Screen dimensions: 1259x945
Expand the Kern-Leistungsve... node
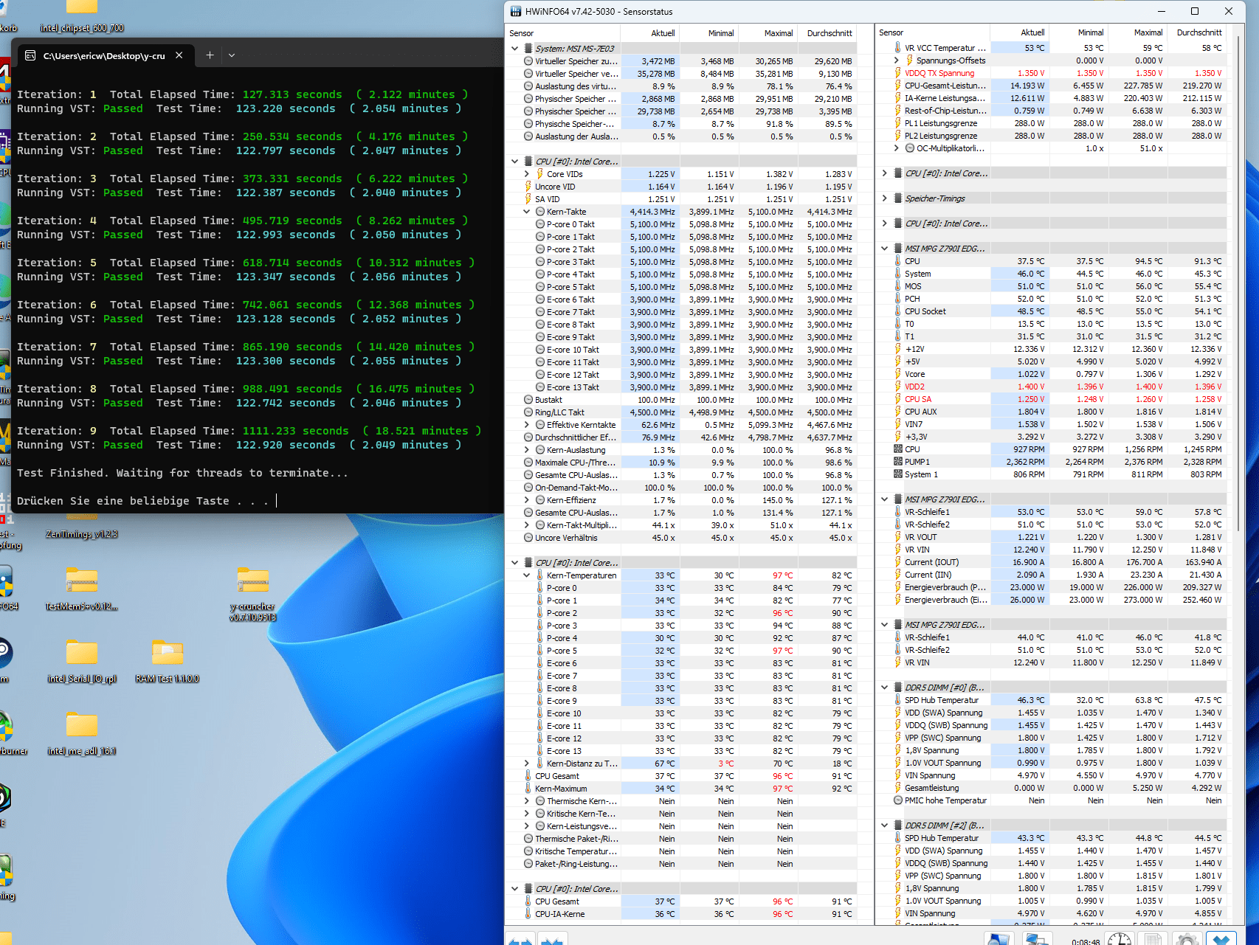click(527, 826)
